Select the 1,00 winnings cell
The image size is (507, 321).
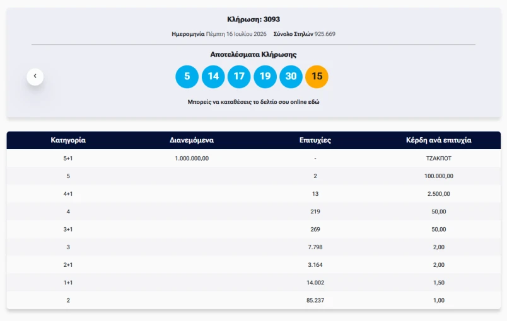[439, 300]
